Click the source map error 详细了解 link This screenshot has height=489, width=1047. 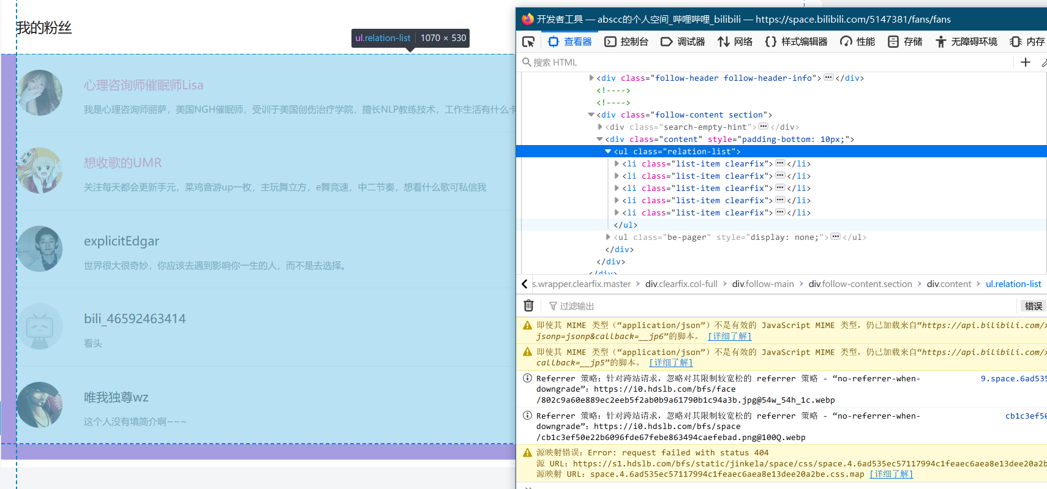click(891, 474)
